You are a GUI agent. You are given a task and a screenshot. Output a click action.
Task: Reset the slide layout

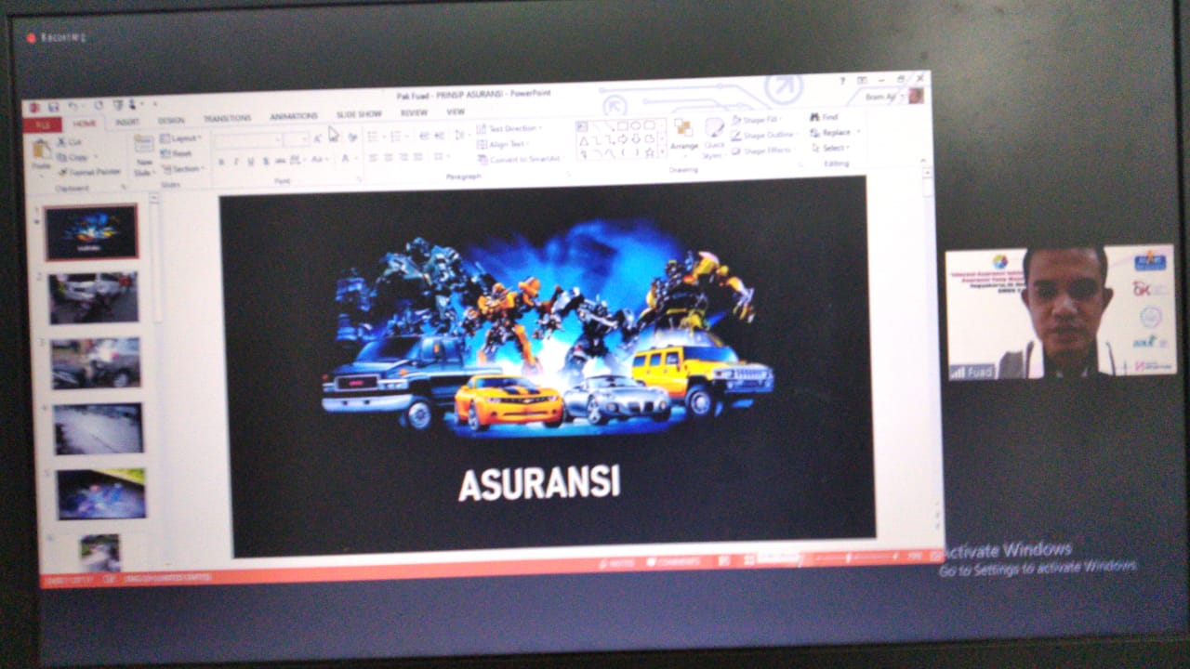(x=178, y=153)
